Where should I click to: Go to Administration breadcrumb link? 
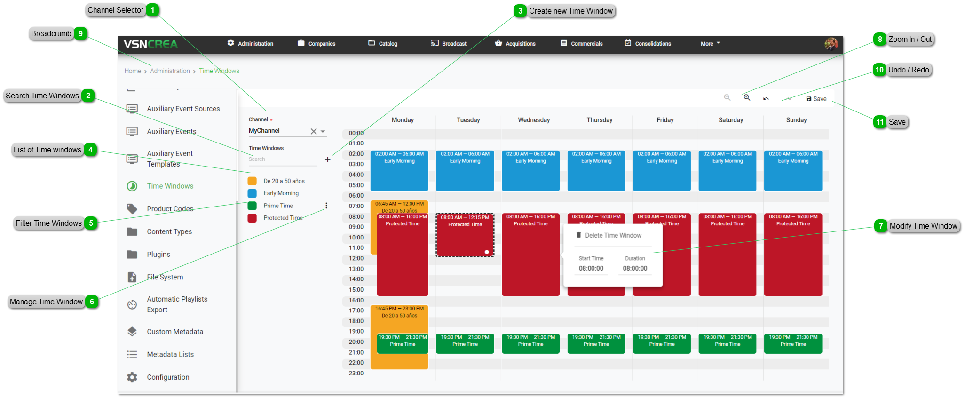point(170,71)
